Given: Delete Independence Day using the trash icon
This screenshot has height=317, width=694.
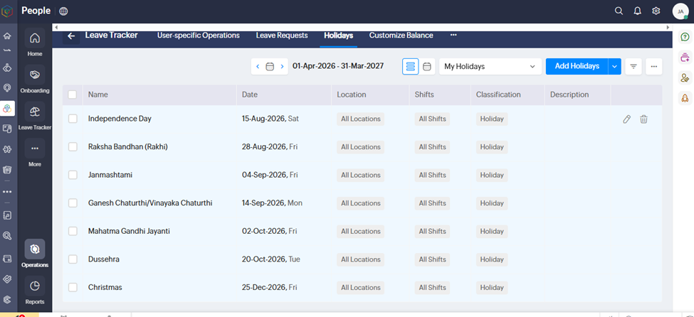Looking at the screenshot, I should (643, 119).
